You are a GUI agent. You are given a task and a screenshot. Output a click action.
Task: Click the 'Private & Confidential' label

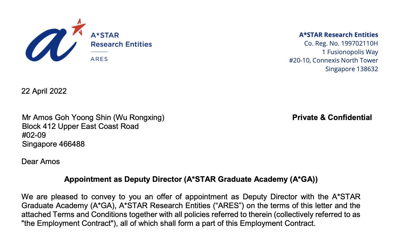332,117
